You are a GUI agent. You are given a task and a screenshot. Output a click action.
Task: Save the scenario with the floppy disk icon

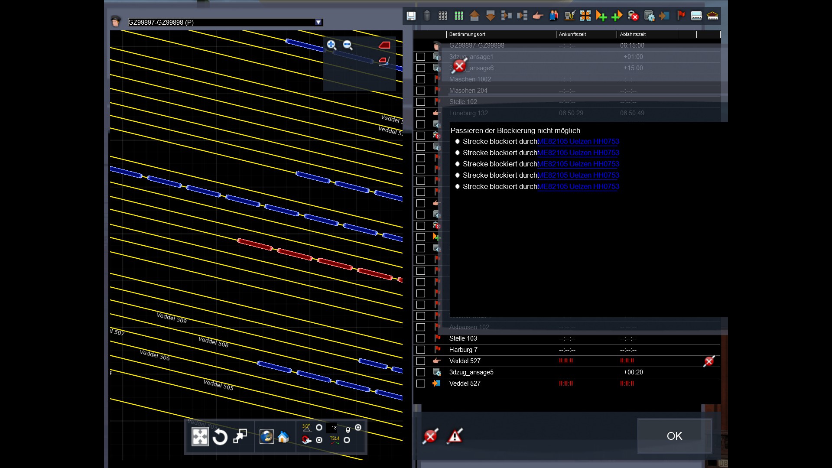click(x=411, y=16)
